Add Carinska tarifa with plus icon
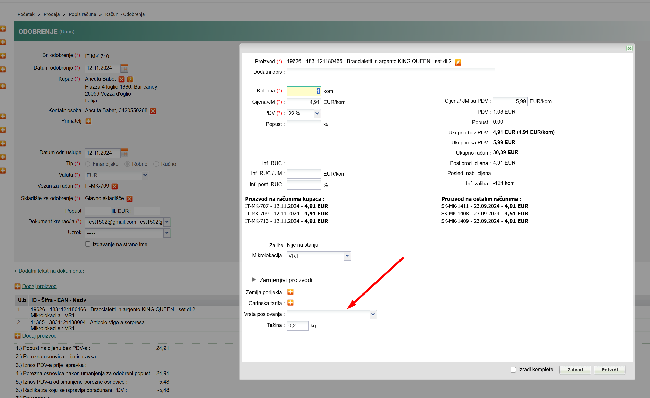The width and height of the screenshot is (650, 398). coord(290,302)
